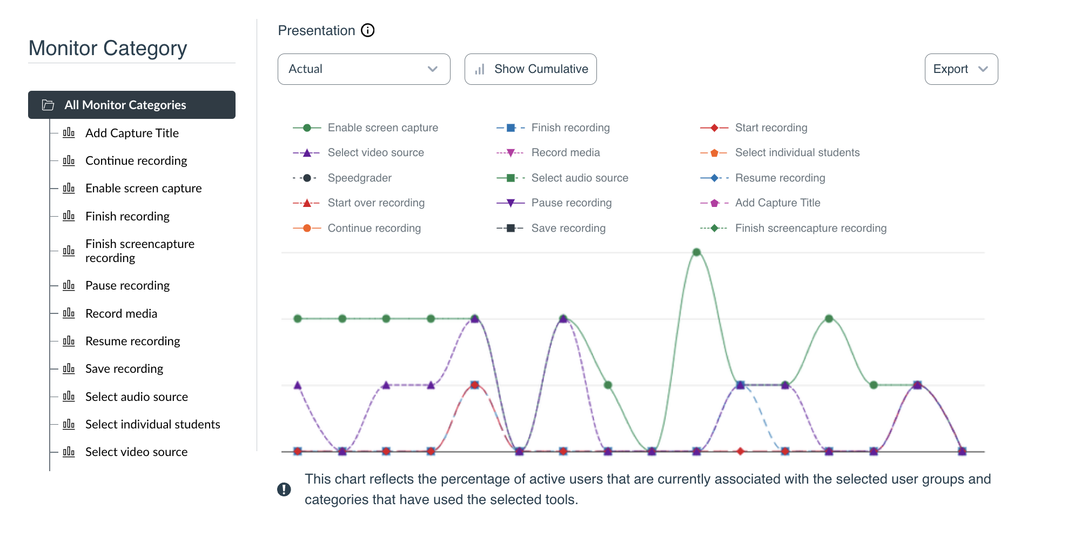
Task: Open the Actual dropdown
Action: (363, 69)
